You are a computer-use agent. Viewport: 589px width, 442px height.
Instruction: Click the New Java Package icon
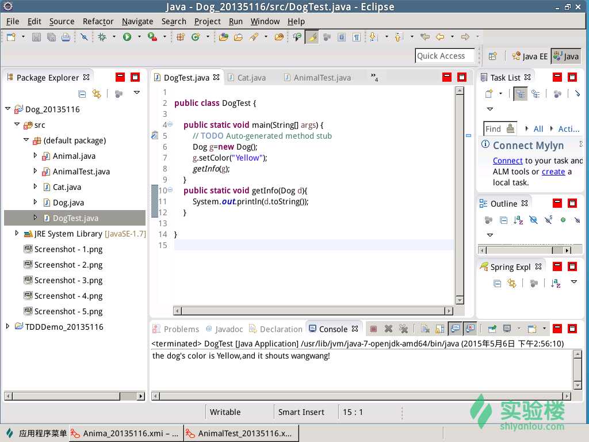tap(181, 37)
